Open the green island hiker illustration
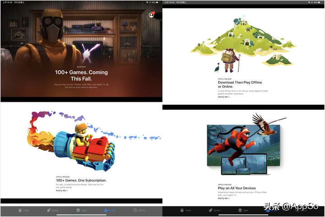 coord(244,45)
